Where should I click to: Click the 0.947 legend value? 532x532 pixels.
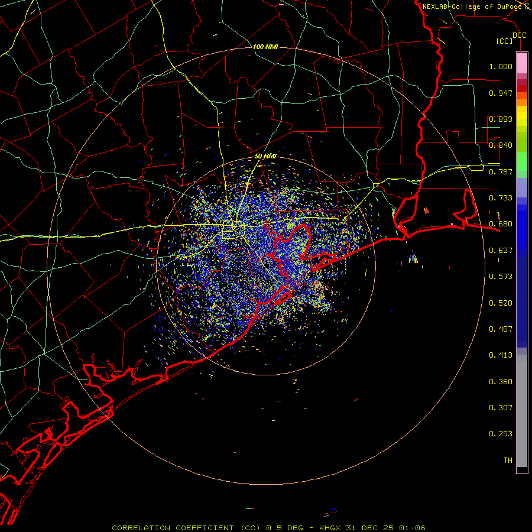click(501, 93)
